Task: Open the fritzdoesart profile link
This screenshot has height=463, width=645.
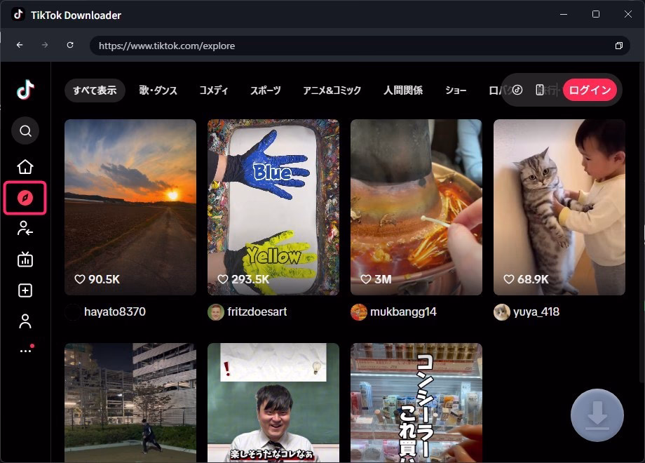Action: point(257,312)
